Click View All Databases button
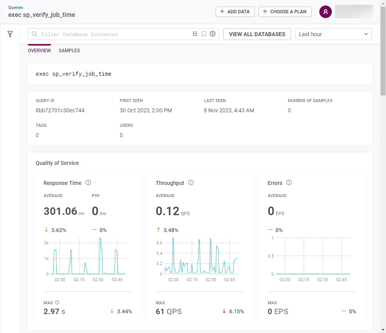 pos(257,34)
